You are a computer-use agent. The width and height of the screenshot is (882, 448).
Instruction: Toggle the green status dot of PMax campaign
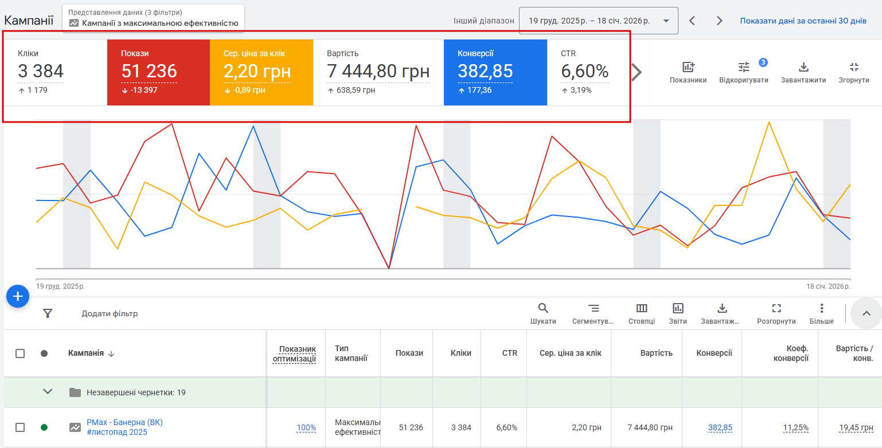[44, 427]
